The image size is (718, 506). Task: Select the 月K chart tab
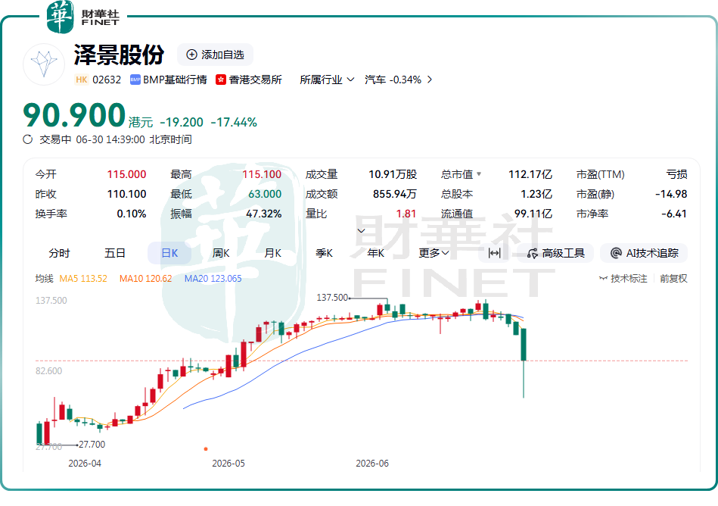(x=272, y=253)
